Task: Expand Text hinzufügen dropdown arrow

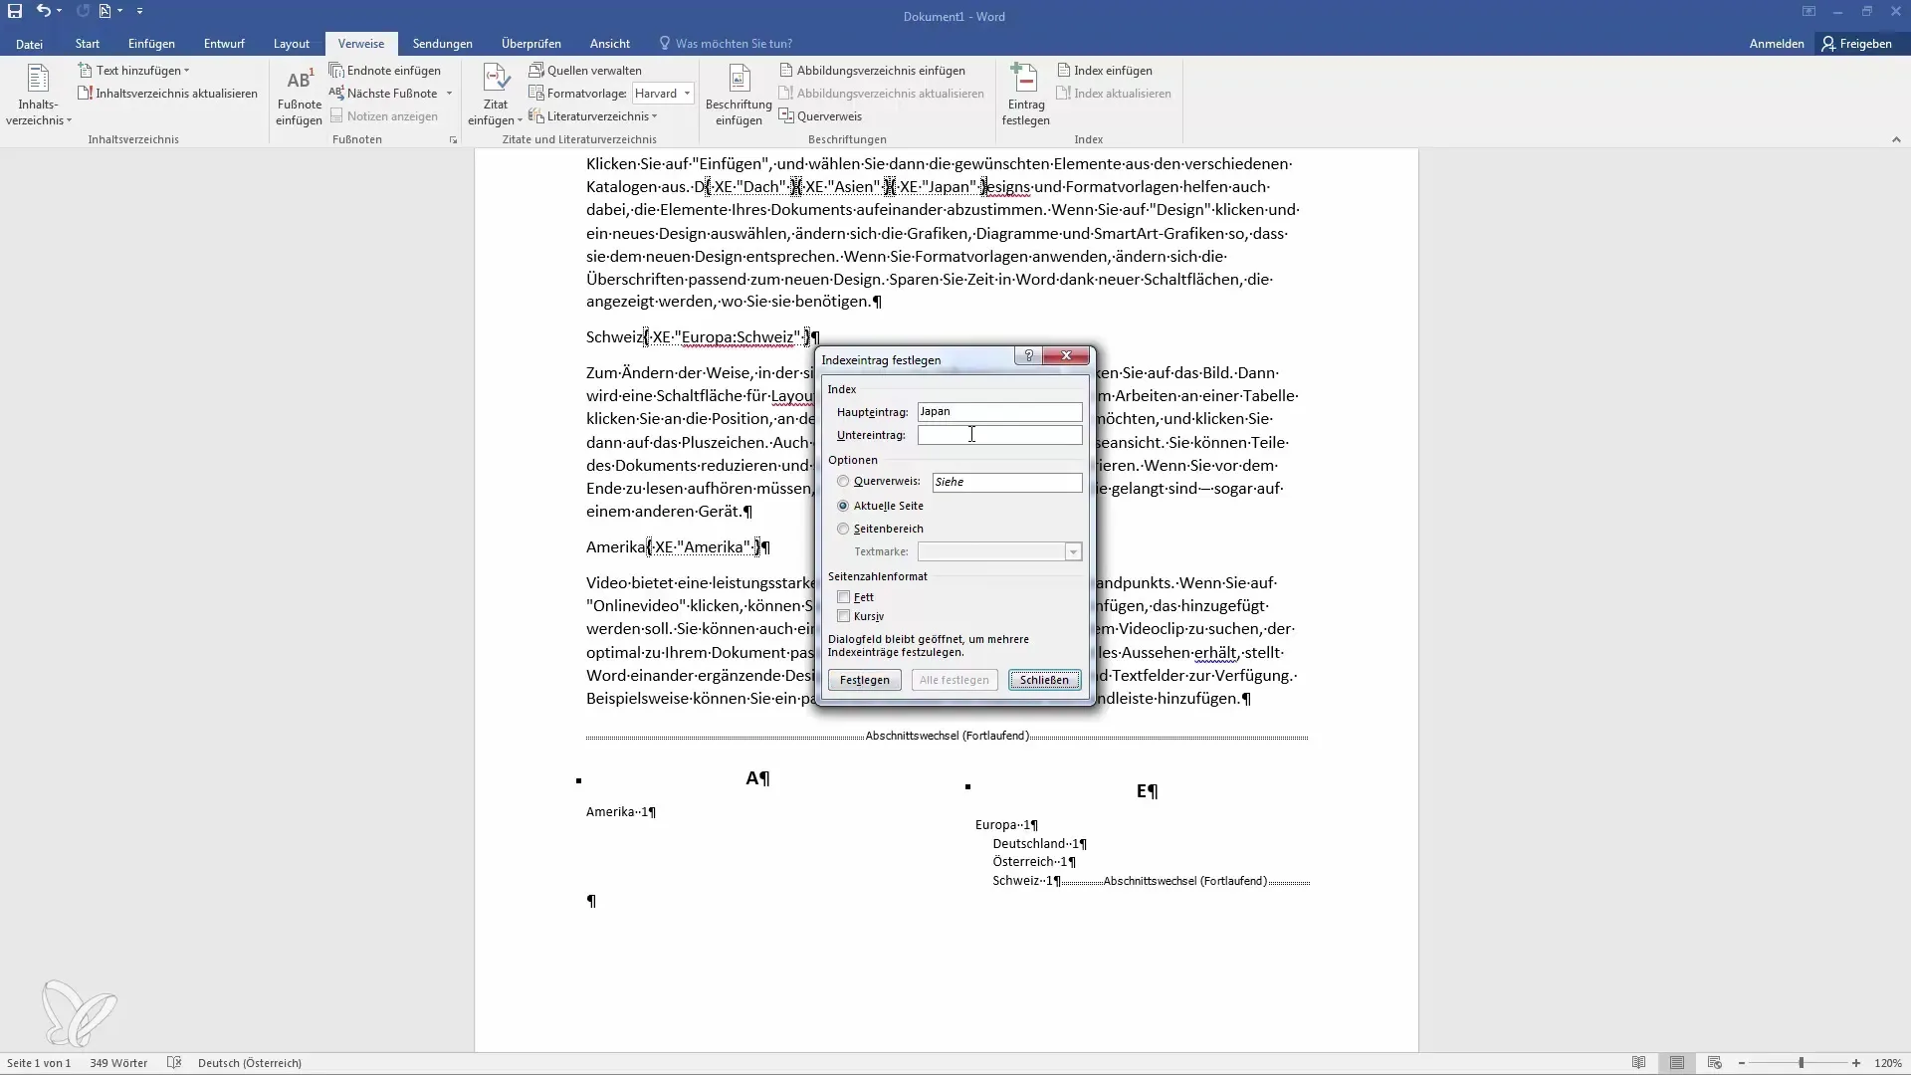Action: tap(186, 71)
